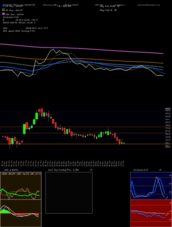This screenshot has width=172, height=227.
Task: Select the '200 Day - 429.24' legend text
Action: (15, 14)
